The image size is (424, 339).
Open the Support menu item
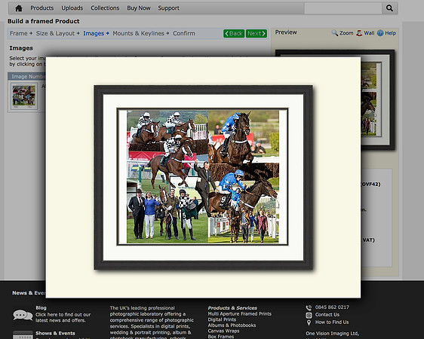168,8
